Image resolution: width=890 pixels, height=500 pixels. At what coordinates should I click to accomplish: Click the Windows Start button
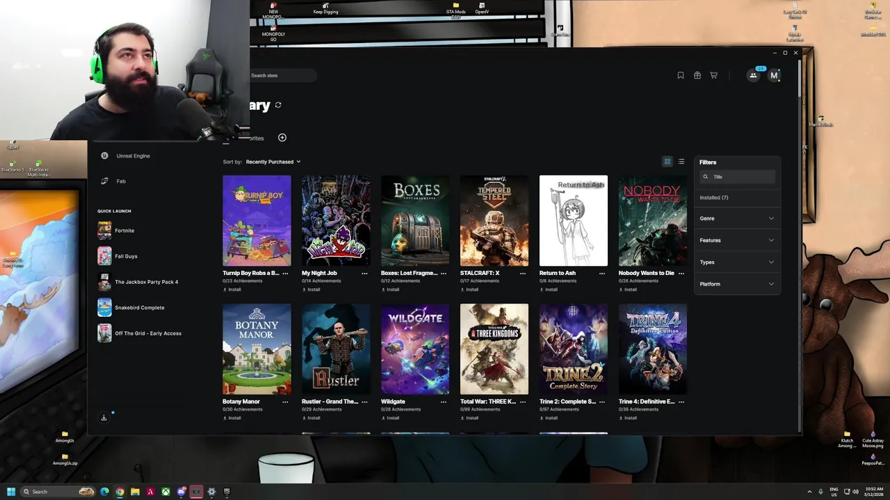(x=11, y=492)
